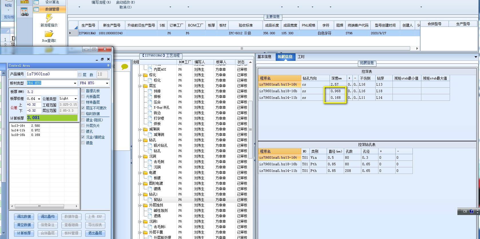Image resolution: width=480 pixels, height=239 pixels.
Task: Click the 计算板厚 button
Action: (24, 233)
